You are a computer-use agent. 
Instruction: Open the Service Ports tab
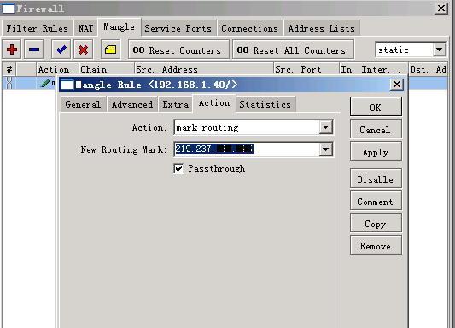click(178, 28)
